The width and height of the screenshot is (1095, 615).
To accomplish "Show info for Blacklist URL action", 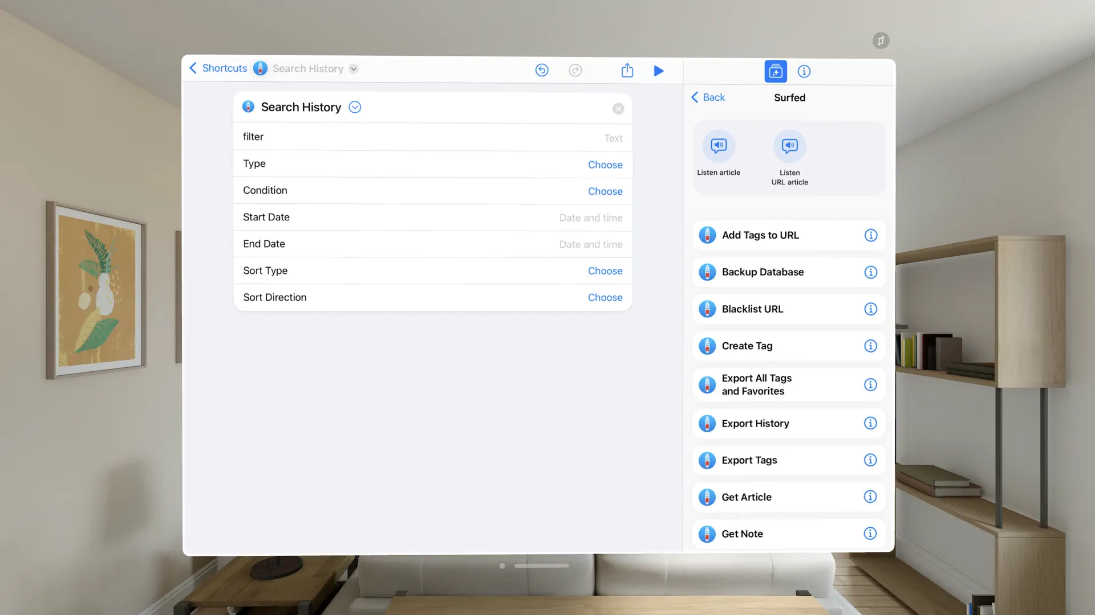I will click(x=871, y=309).
